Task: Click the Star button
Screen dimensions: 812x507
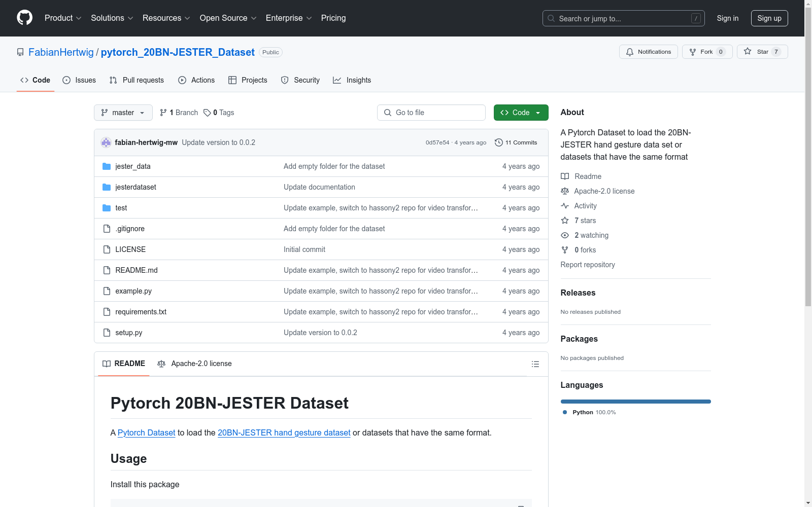Action: click(x=762, y=52)
